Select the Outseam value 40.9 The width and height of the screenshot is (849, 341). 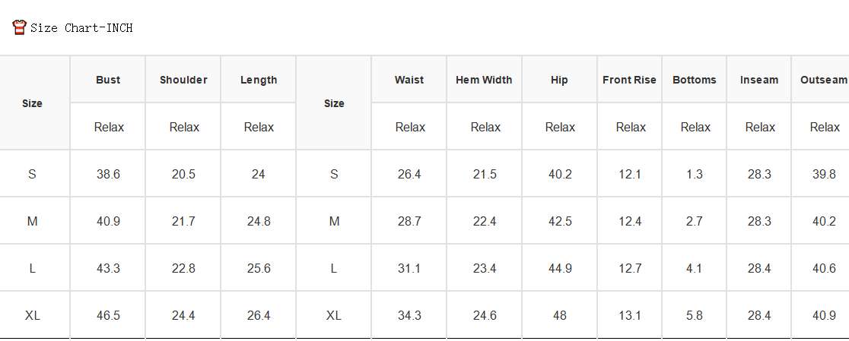pyautogui.click(x=824, y=315)
